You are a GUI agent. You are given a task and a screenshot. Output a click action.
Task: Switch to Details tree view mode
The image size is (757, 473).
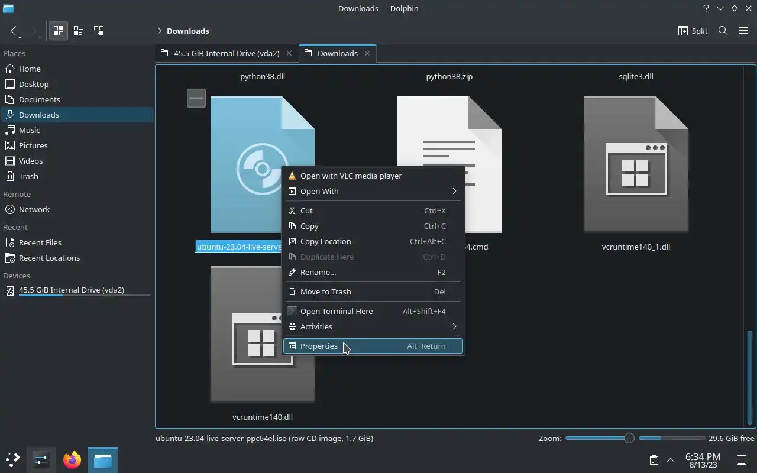(x=99, y=31)
